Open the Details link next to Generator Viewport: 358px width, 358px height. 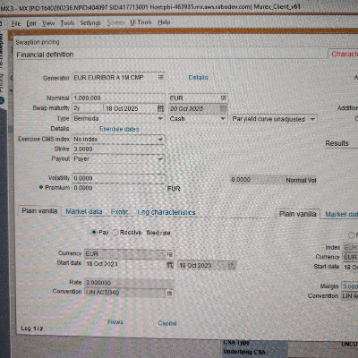click(198, 78)
